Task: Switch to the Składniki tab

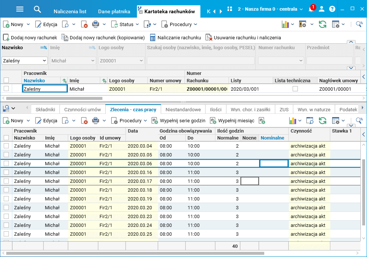Action: click(x=45, y=109)
